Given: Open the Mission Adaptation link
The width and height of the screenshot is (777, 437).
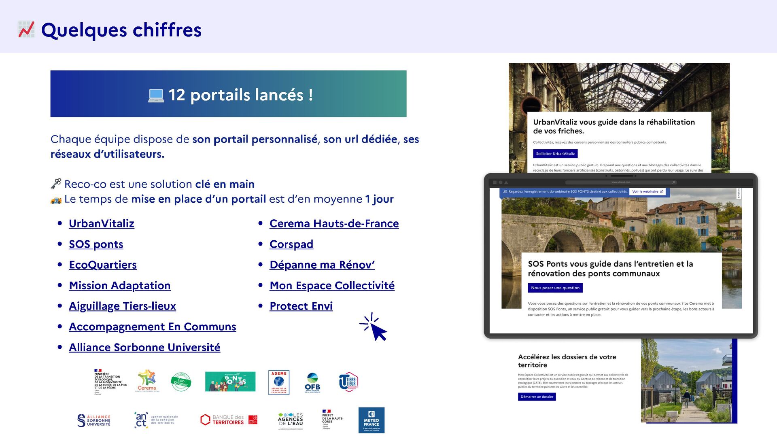Looking at the screenshot, I should [120, 285].
